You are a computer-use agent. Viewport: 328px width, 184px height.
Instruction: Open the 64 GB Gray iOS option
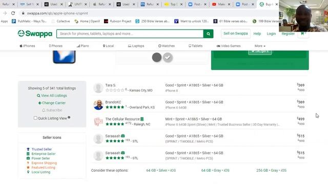215,170
